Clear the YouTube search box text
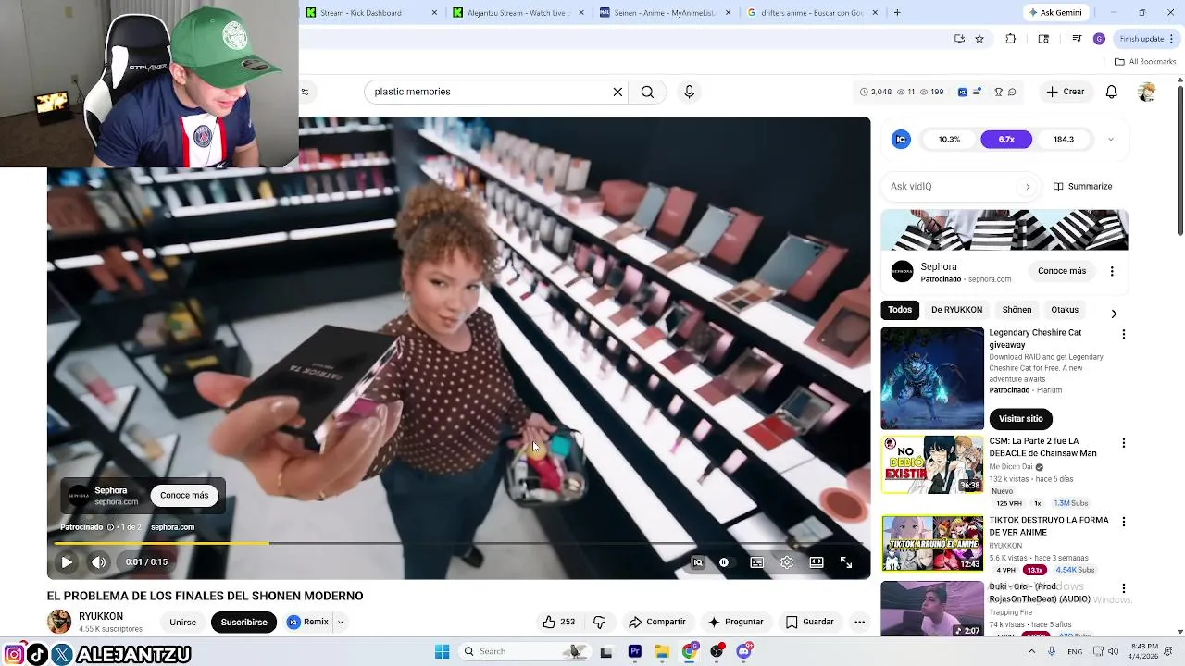This screenshot has height=666, width=1185. [x=617, y=92]
